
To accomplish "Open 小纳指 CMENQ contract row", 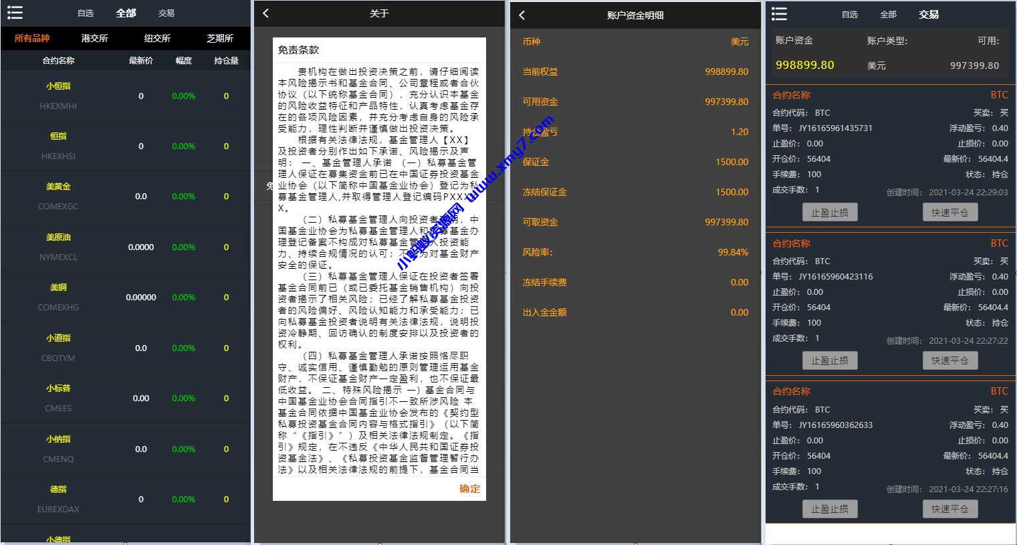I will click(x=125, y=449).
